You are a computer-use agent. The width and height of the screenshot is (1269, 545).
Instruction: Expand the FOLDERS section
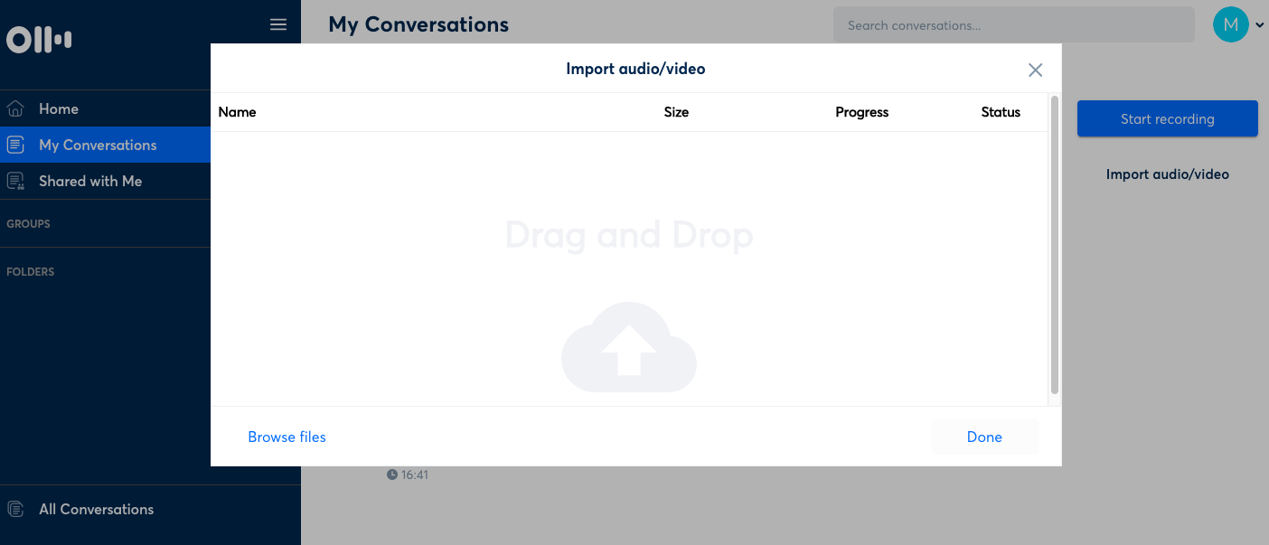coord(30,271)
